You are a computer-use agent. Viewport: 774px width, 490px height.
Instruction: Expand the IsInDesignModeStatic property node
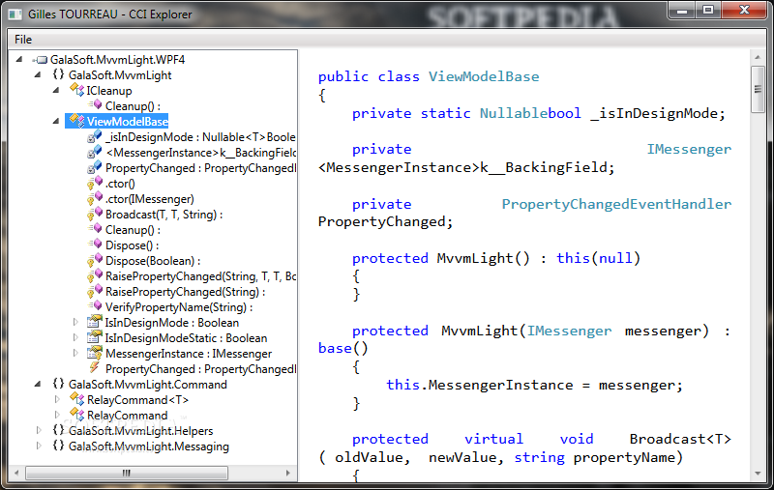point(75,337)
